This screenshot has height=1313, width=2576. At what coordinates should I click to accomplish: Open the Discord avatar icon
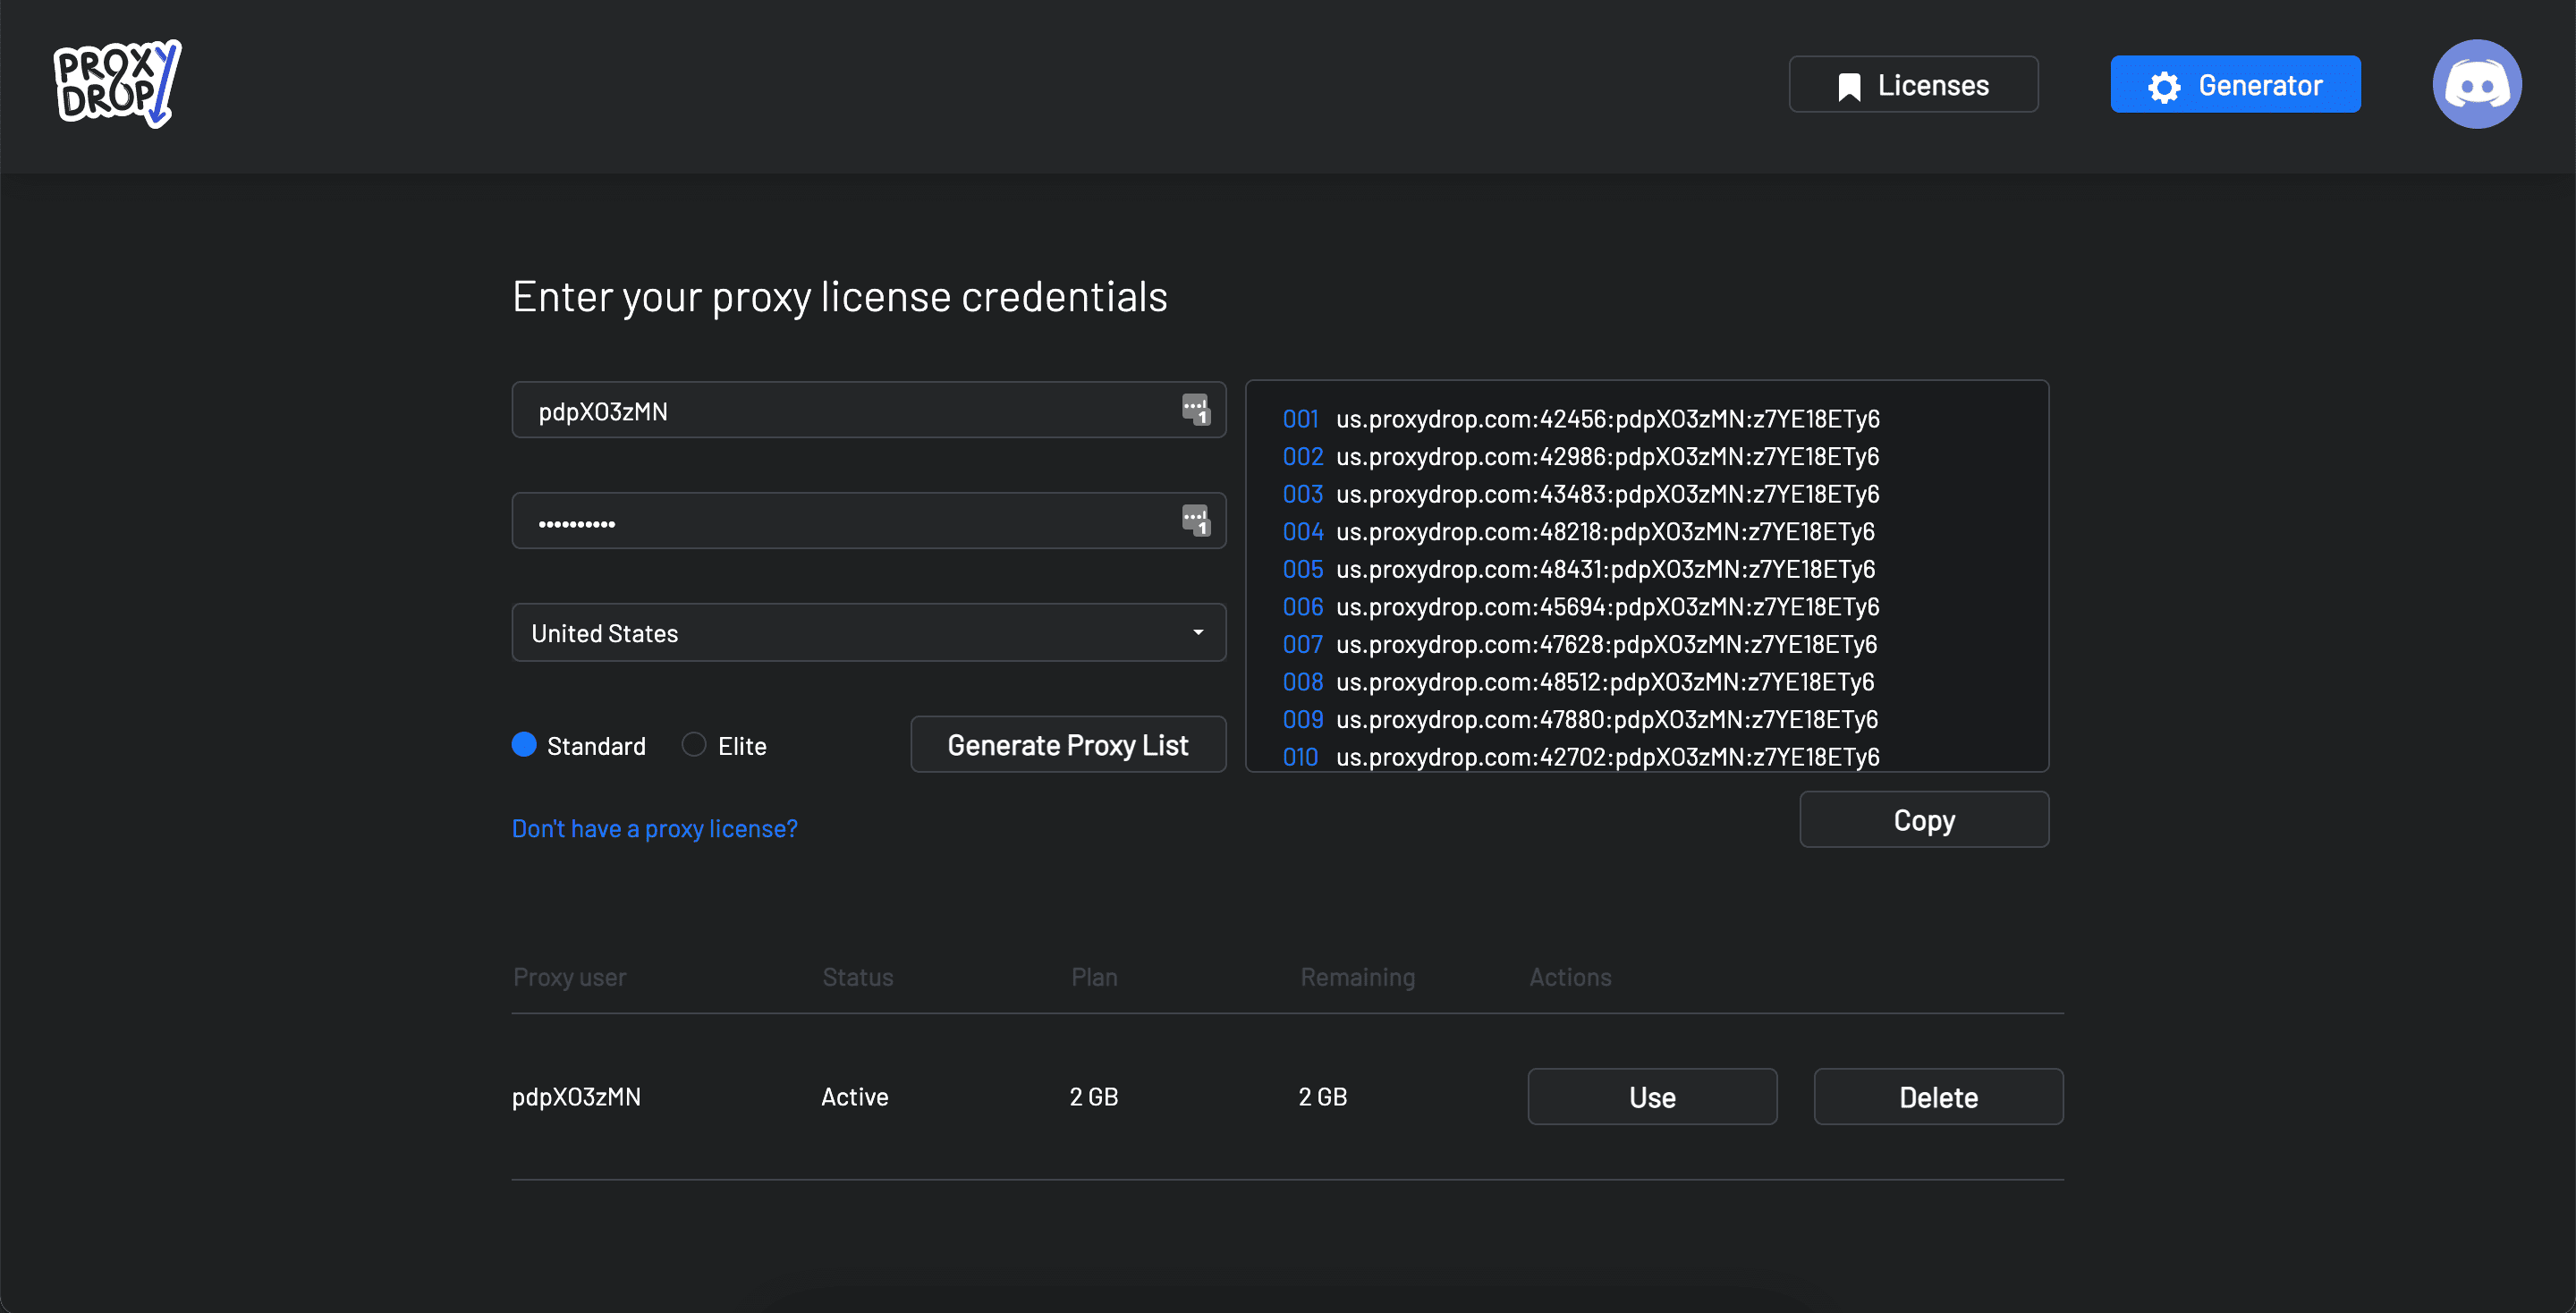pyautogui.click(x=2476, y=84)
